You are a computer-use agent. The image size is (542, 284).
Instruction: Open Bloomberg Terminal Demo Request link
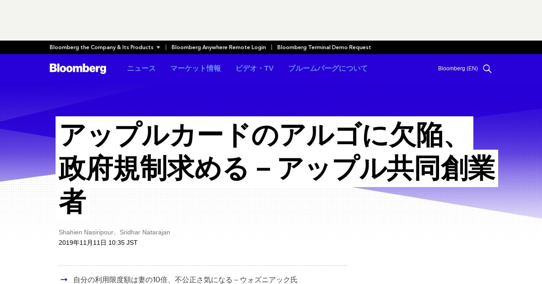pyautogui.click(x=324, y=47)
